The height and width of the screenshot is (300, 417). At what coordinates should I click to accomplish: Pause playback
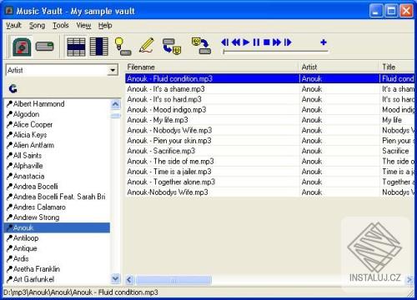pos(256,42)
